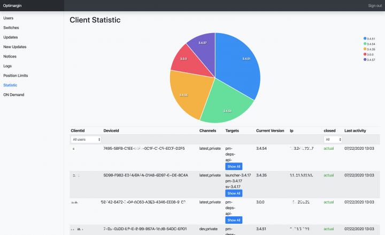Sign out of Optimargin
This screenshot has width=385, height=235.
pyautogui.click(x=375, y=6)
